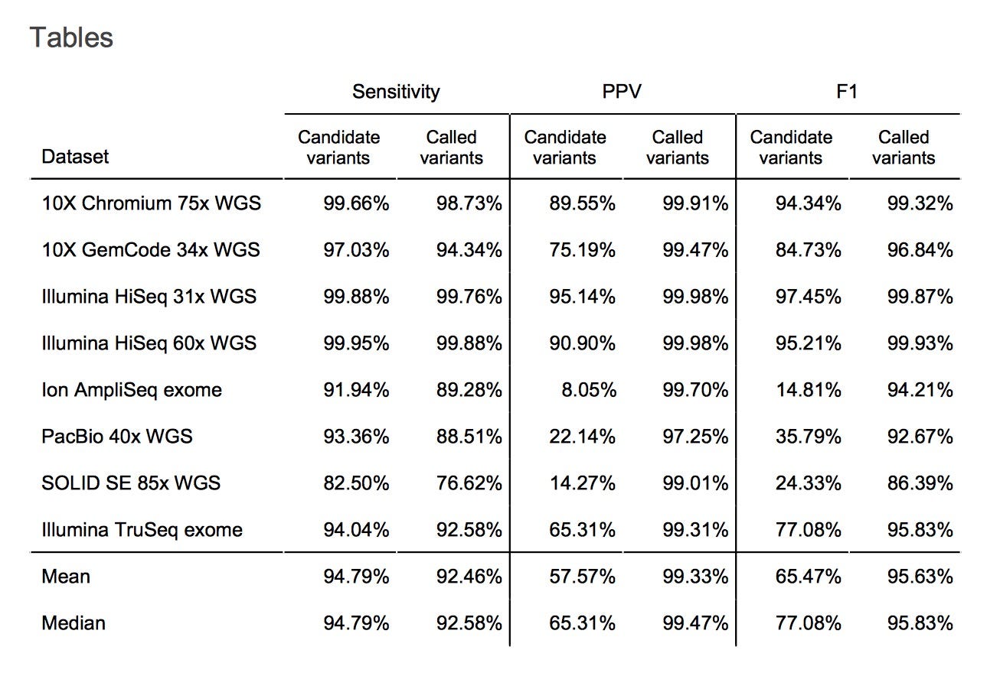This screenshot has height=676, width=1000.
Task: Select the 10X Chromium 75x WGS row label
Action: (x=151, y=203)
